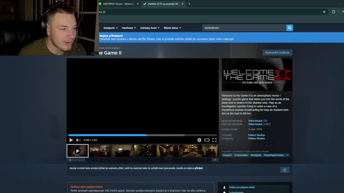Click the browser address bar
This screenshot has width=344, height=193.
(x=210, y=12)
